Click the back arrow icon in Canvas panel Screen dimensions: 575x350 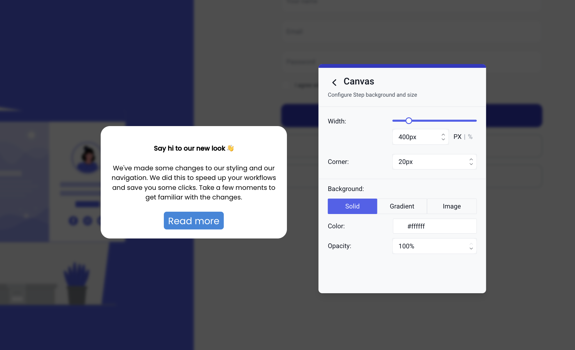[x=335, y=82]
